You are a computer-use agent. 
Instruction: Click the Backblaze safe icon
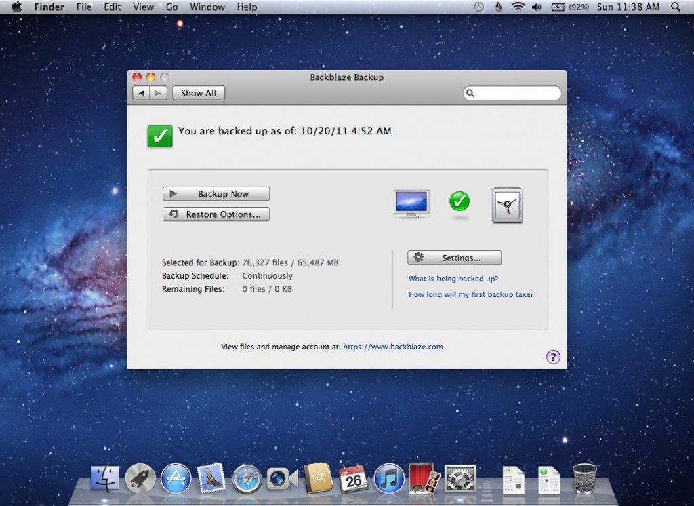[508, 204]
